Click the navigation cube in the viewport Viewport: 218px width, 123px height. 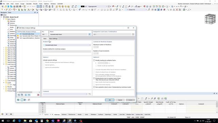210,19
